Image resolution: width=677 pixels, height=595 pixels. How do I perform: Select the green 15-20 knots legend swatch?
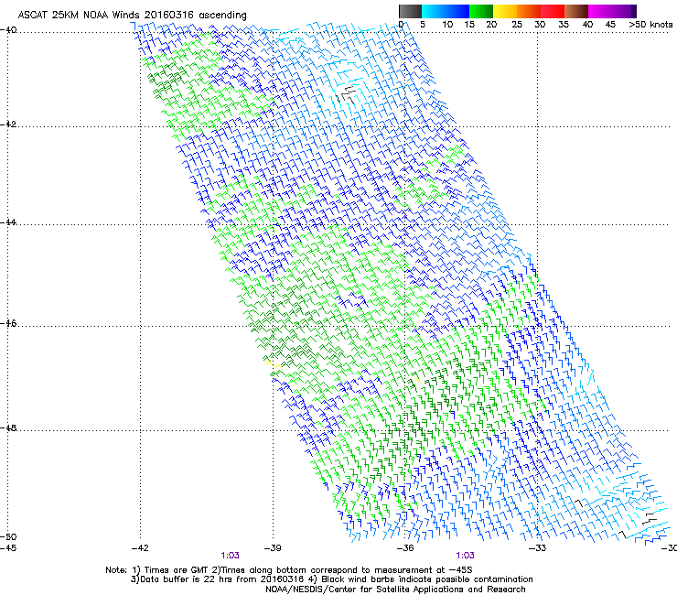[x=481, y=11]
